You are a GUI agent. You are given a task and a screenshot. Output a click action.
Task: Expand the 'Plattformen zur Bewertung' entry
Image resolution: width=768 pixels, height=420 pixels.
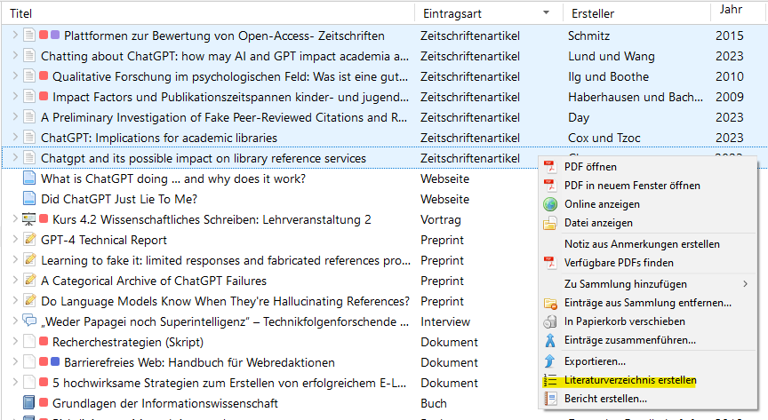[x=15, y=36]
